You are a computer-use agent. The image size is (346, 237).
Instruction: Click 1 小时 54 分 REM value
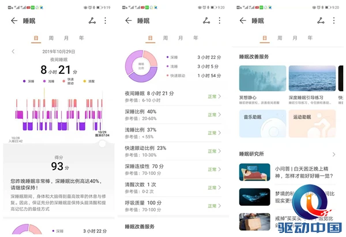pyautogui.click(x=209, y=76)
